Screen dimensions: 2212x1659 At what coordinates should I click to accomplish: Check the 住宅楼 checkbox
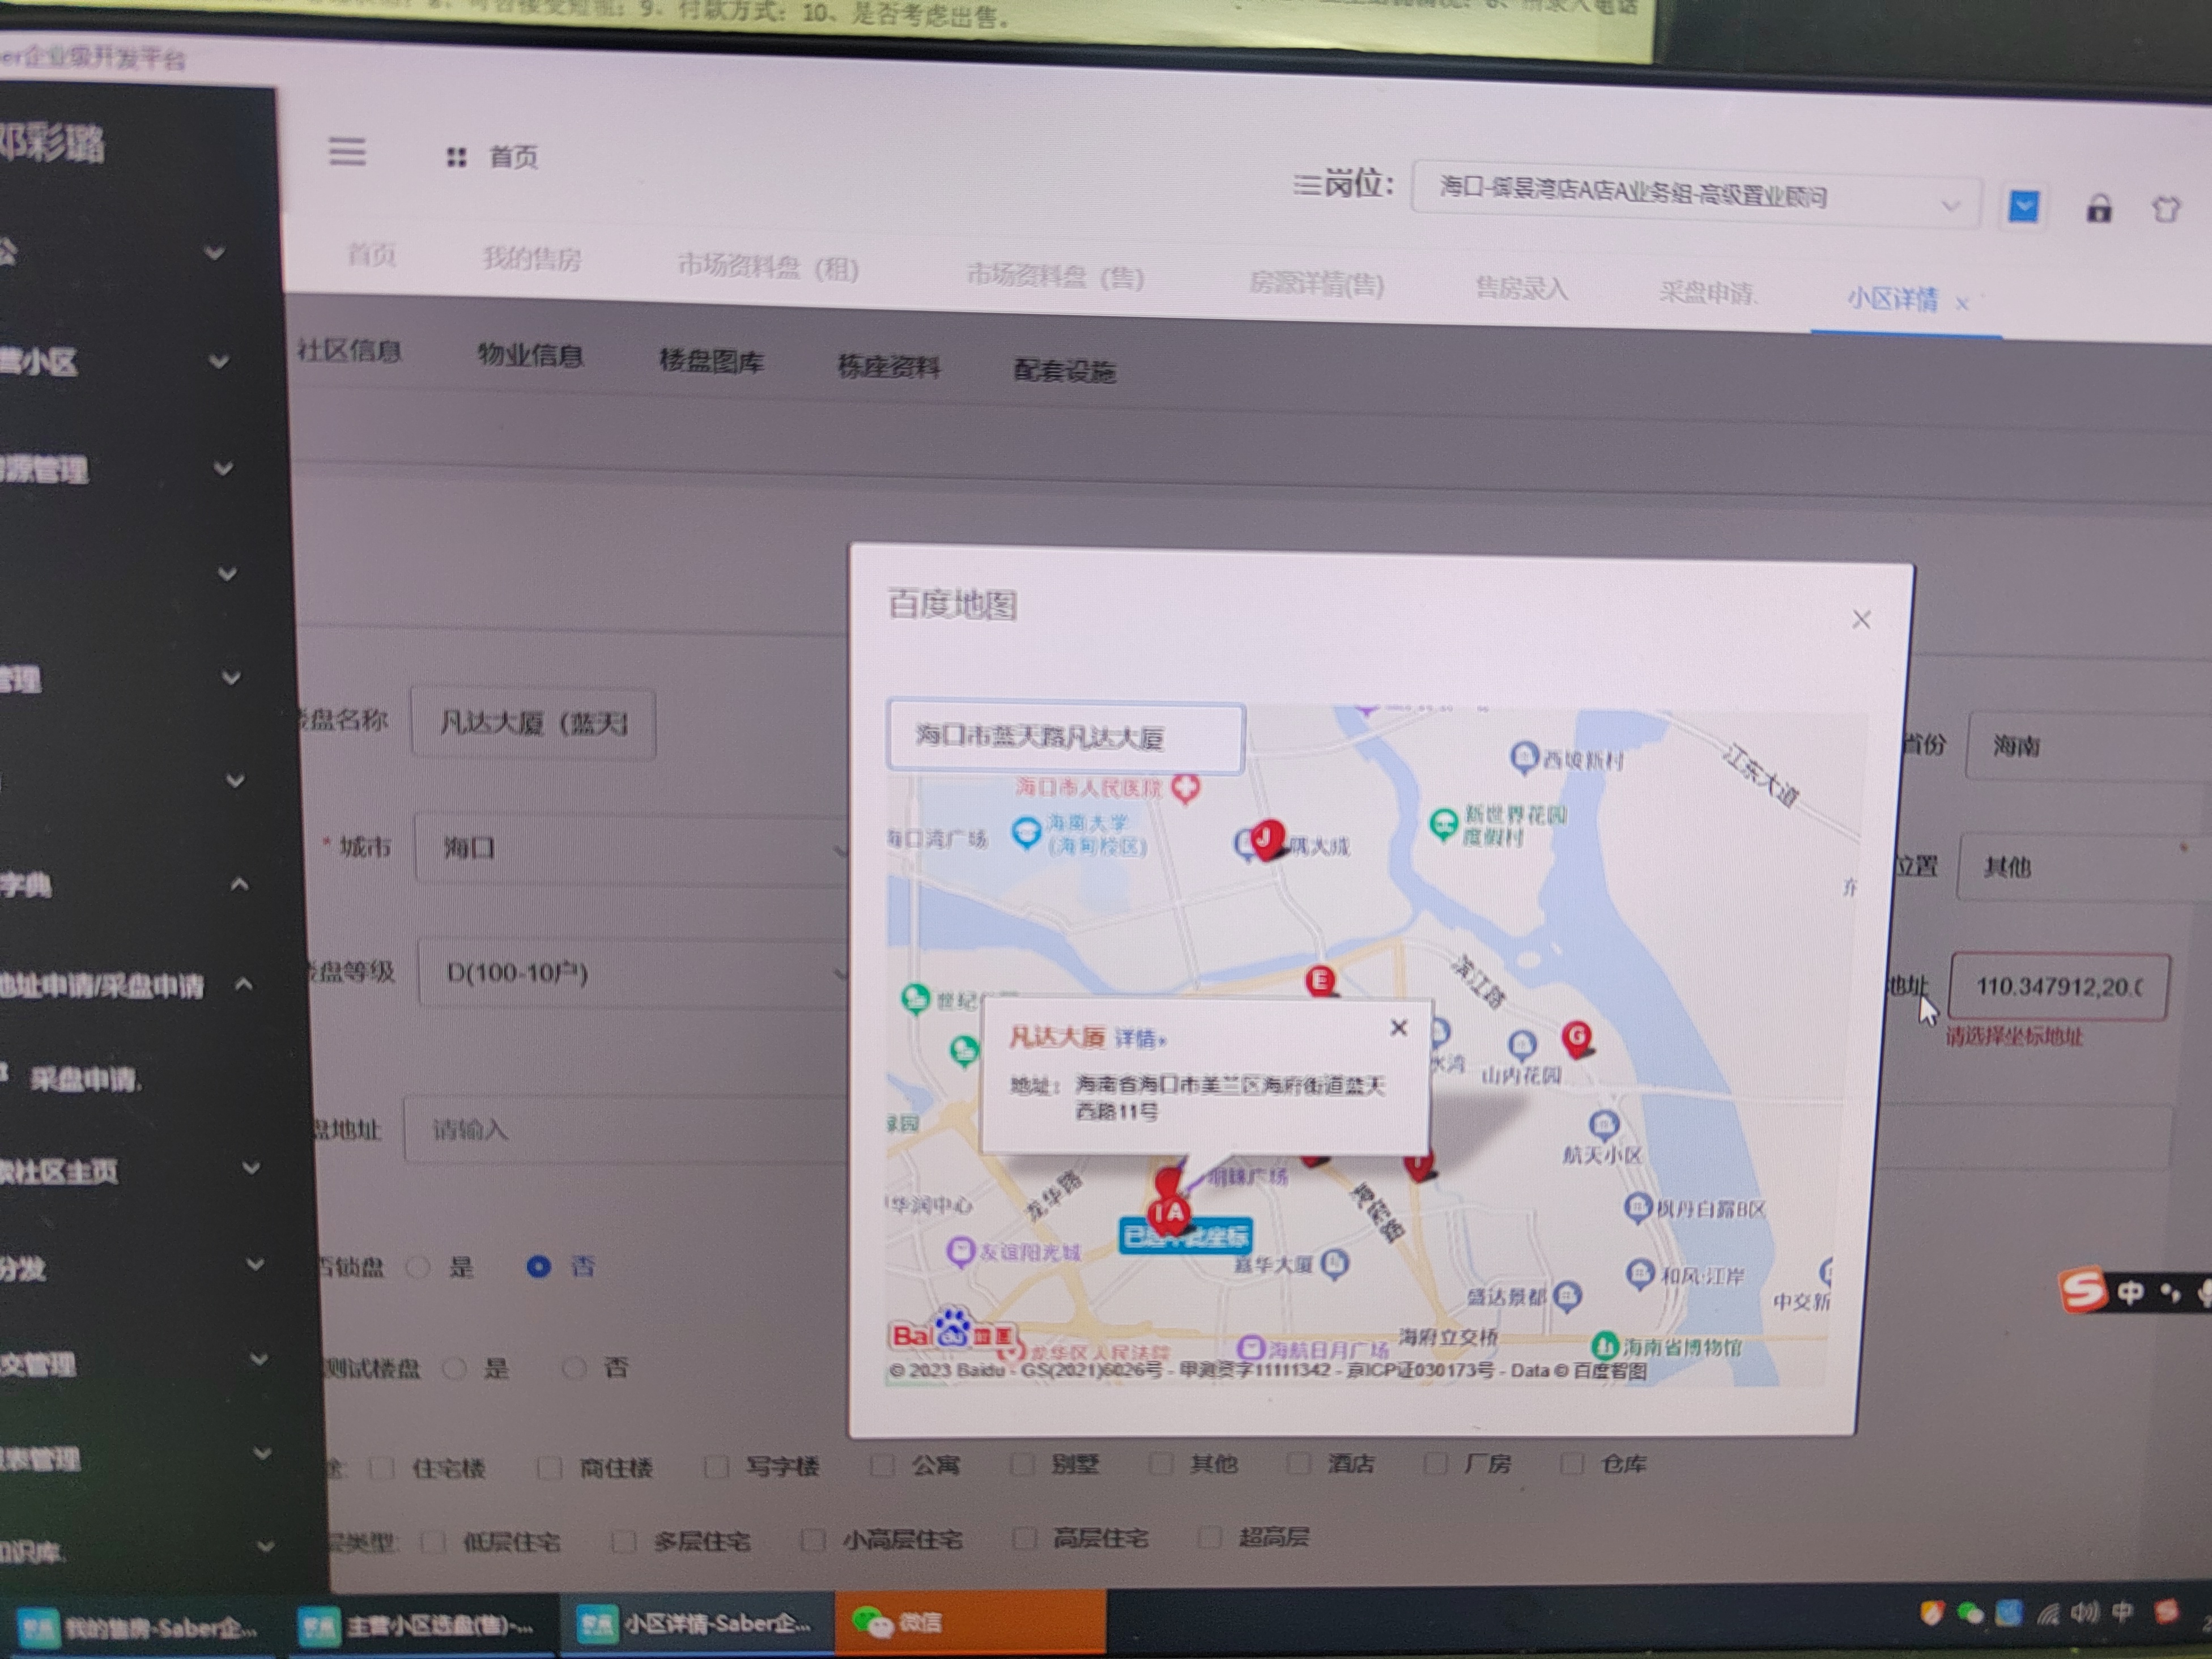382,1468
